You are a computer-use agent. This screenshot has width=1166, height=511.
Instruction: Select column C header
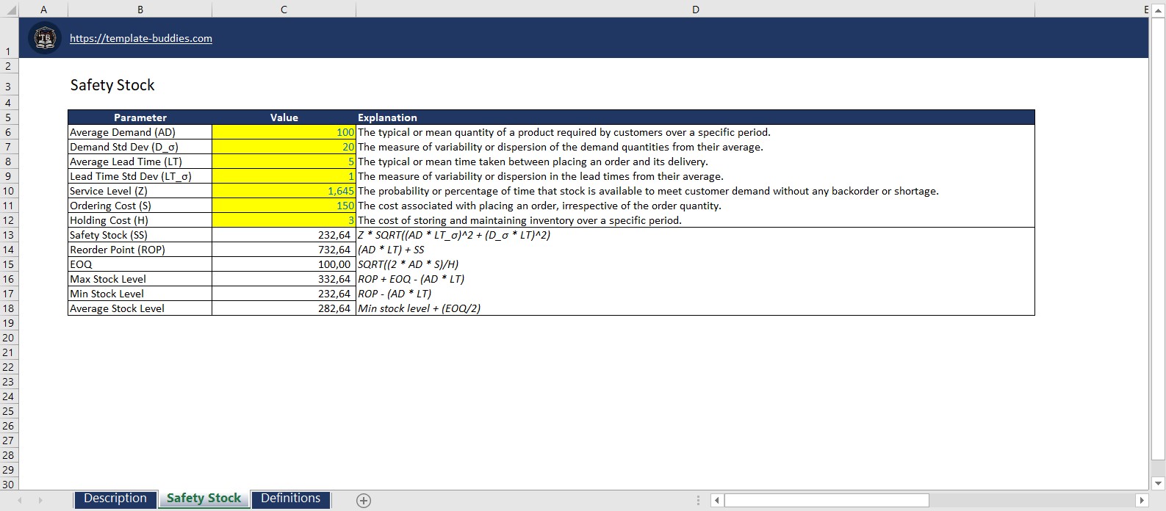(284, 10)
